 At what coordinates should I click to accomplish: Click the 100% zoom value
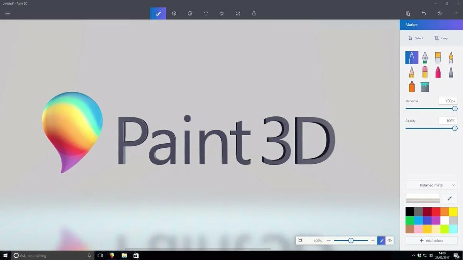(x=318, y=241)
